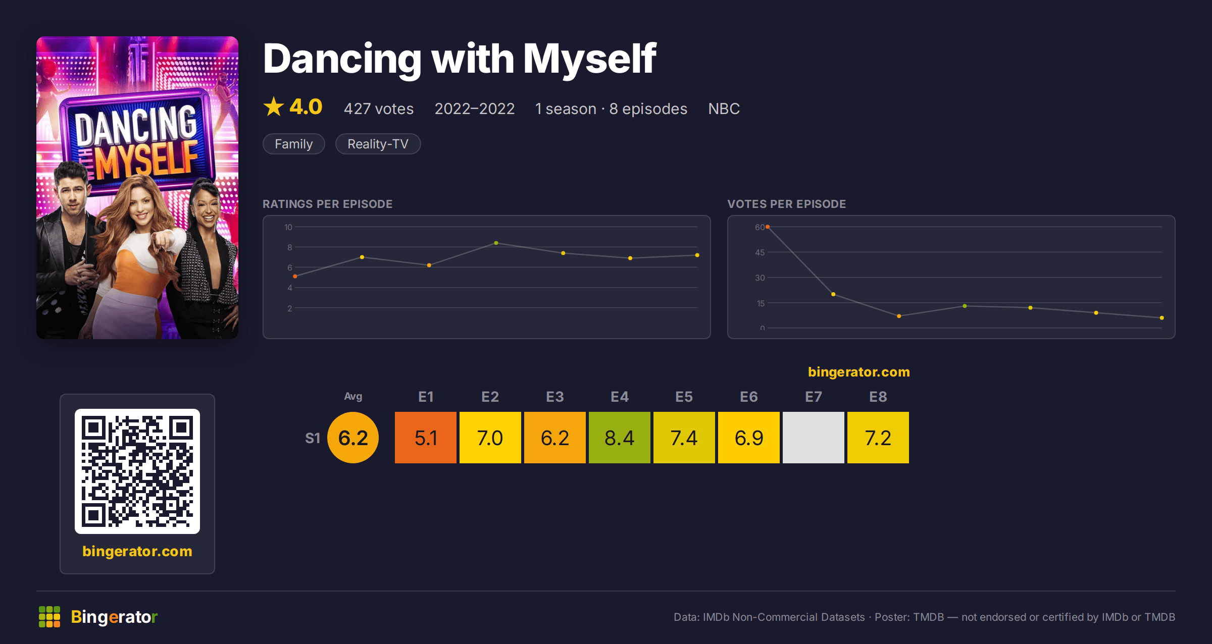Click the Bingerator grid logo icon
This screenshot has width=1212, height=644.
(x=49, y=617)
